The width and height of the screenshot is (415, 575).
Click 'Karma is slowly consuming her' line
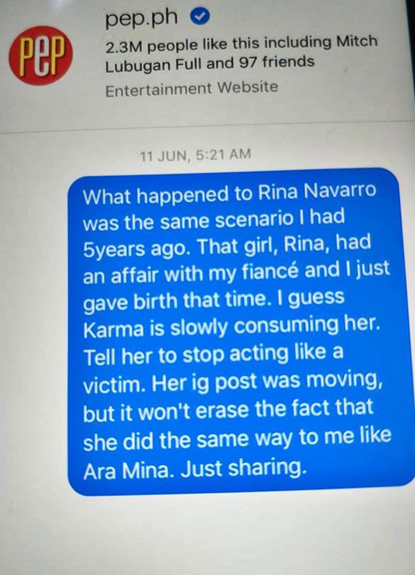[231, 327]
